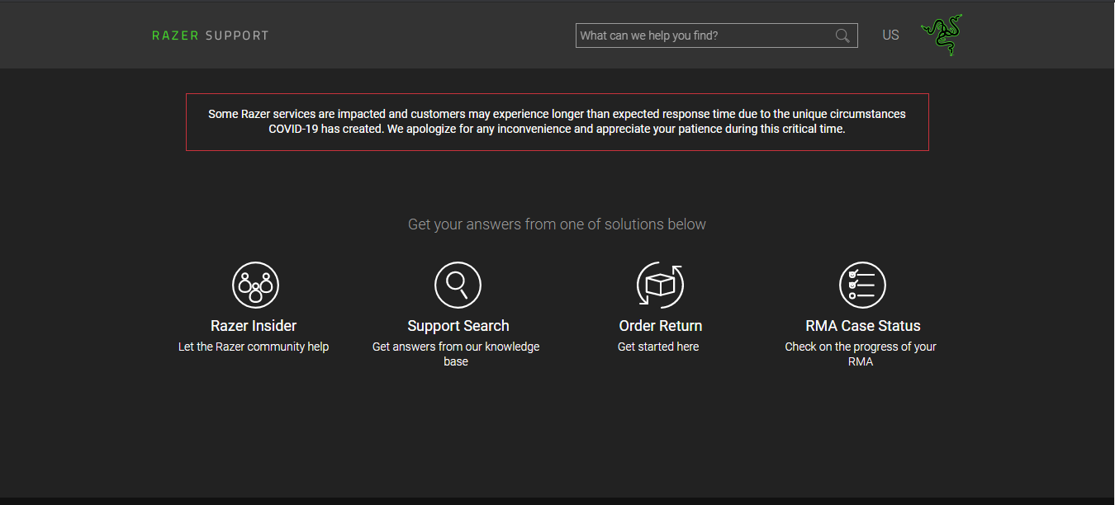Viewport: 1115px width, 505px height.
Task: Open the US region selector
Action: [x=890, y=35]
